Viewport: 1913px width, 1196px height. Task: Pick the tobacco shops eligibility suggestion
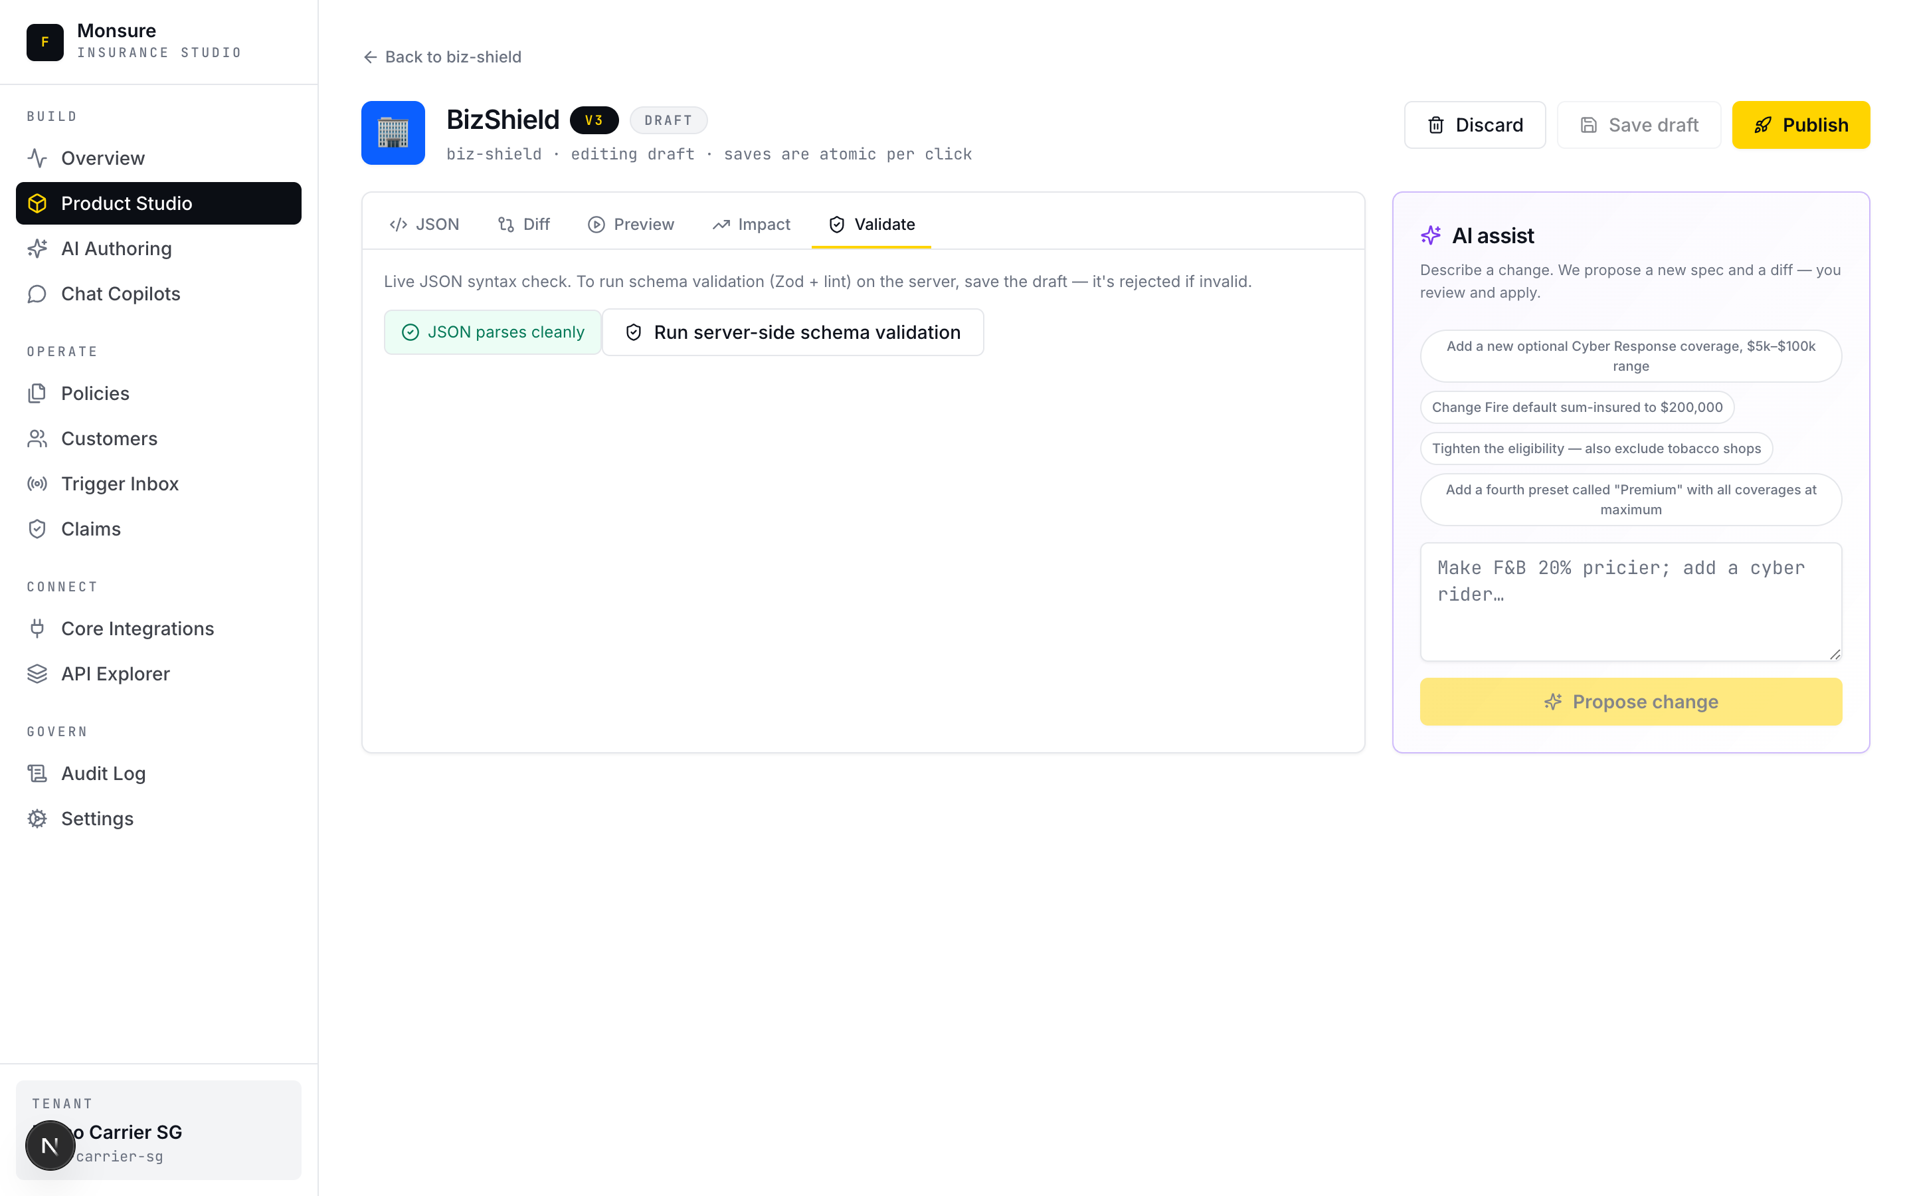pyautogui.click(x=1595, y=448)
